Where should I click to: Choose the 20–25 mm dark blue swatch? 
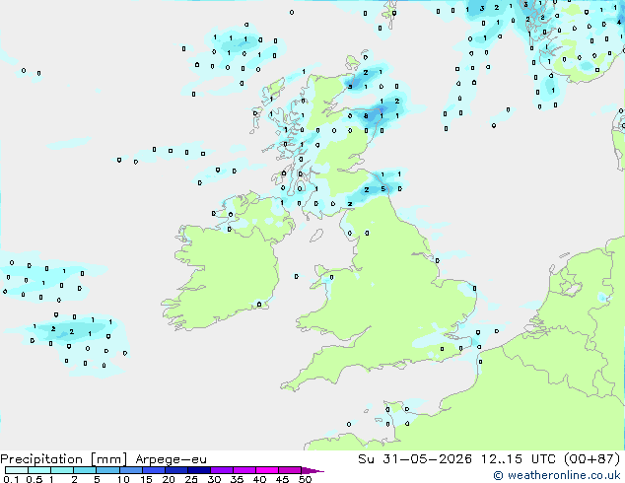tap(176, 470)
